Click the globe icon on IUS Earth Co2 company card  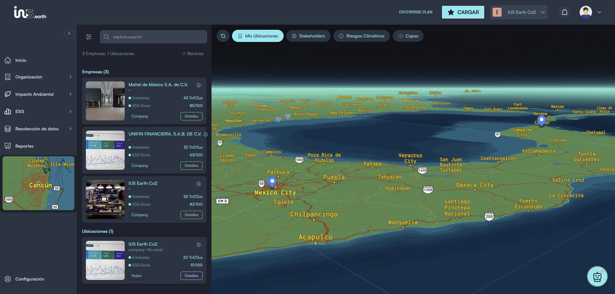[x=199, y=184]
